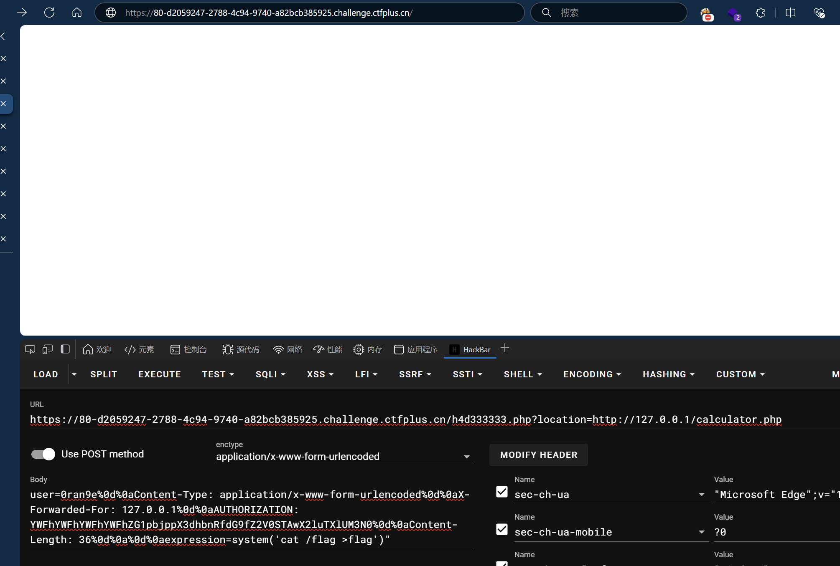Viewport: 840px width, 566px height.
Task: Uncheck the sec-ch-ua header checkbox
Action: pos(502,492)
